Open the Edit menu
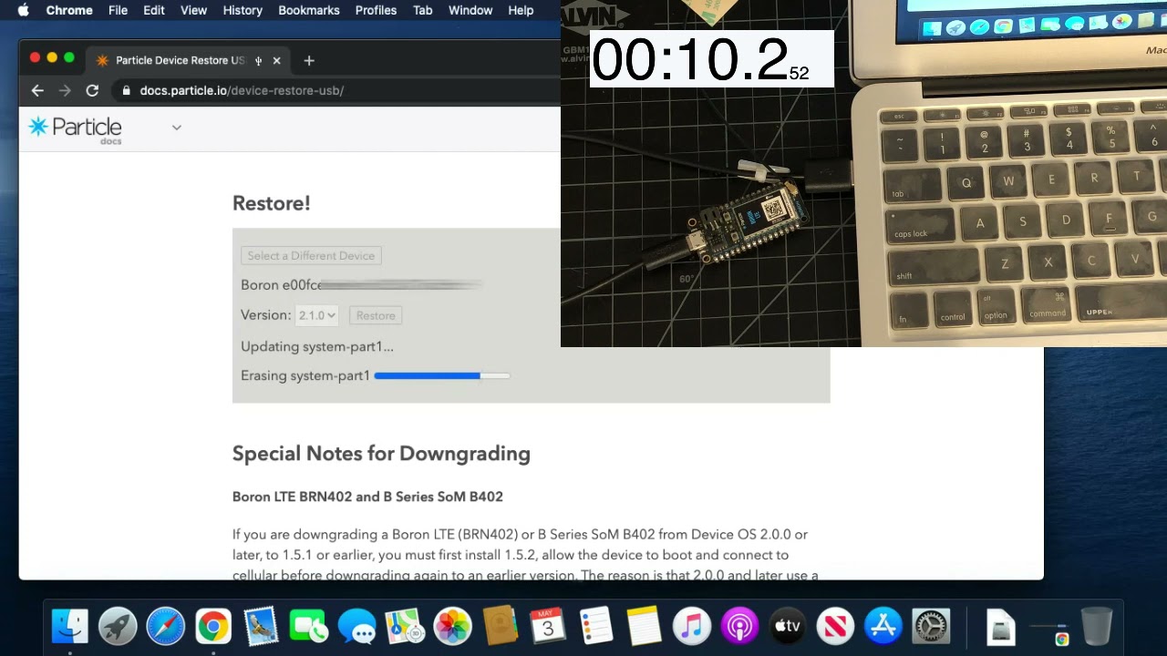1167x656 pixels. tap(153, 10)
